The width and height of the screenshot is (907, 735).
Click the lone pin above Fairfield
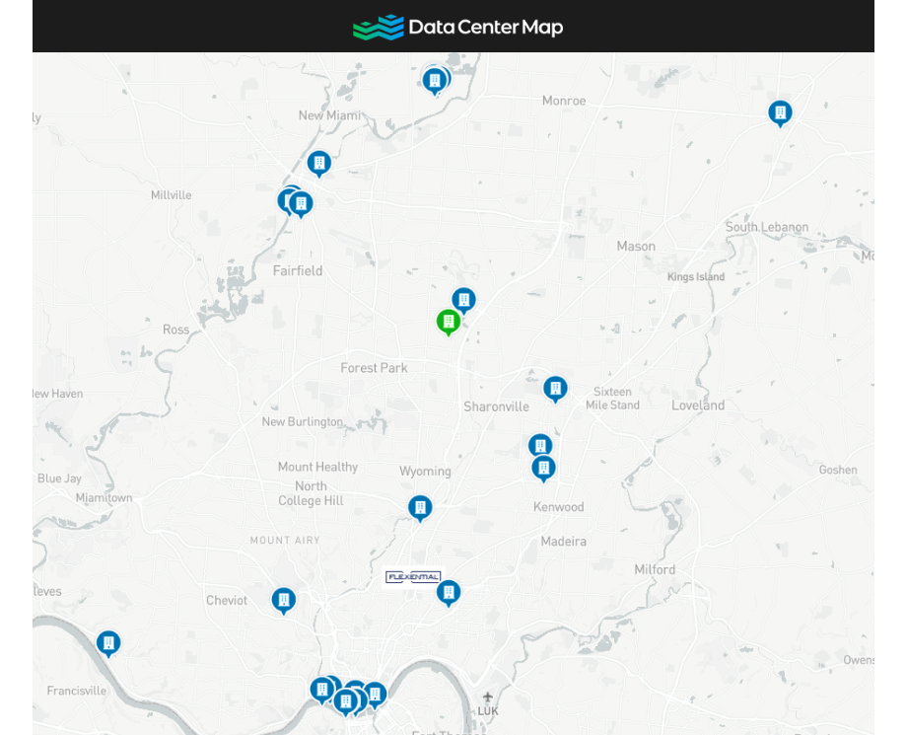tap(318, 162)
